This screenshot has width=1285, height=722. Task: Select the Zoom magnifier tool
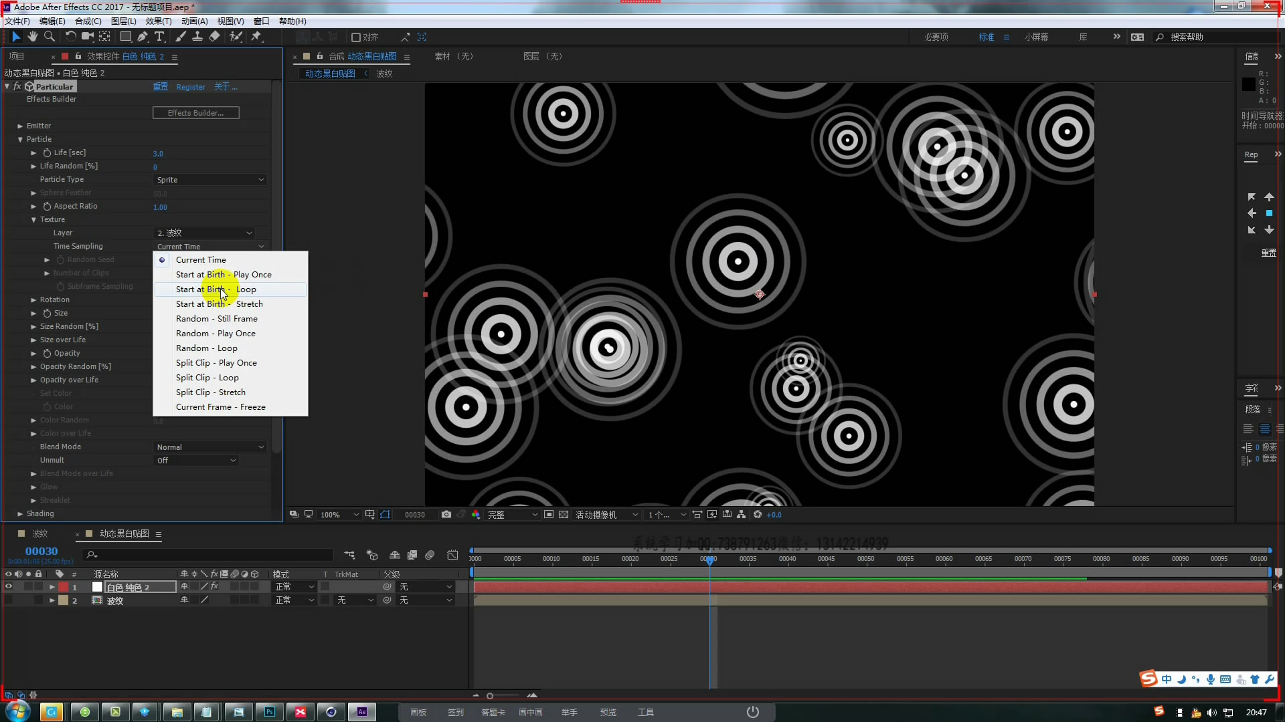(49, 37)
